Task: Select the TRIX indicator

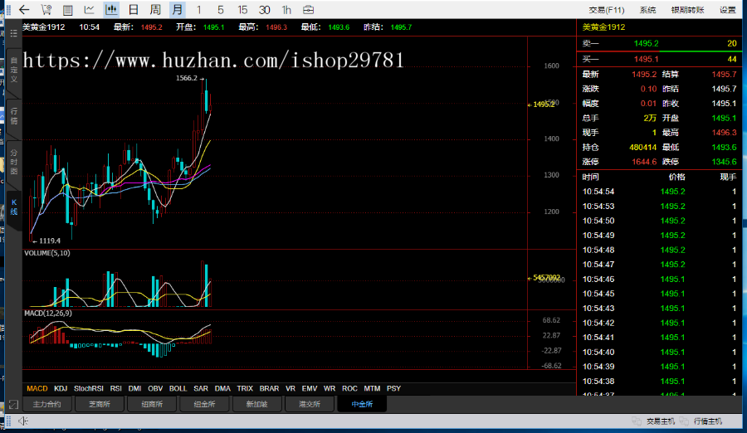Action: coord(245,389)
